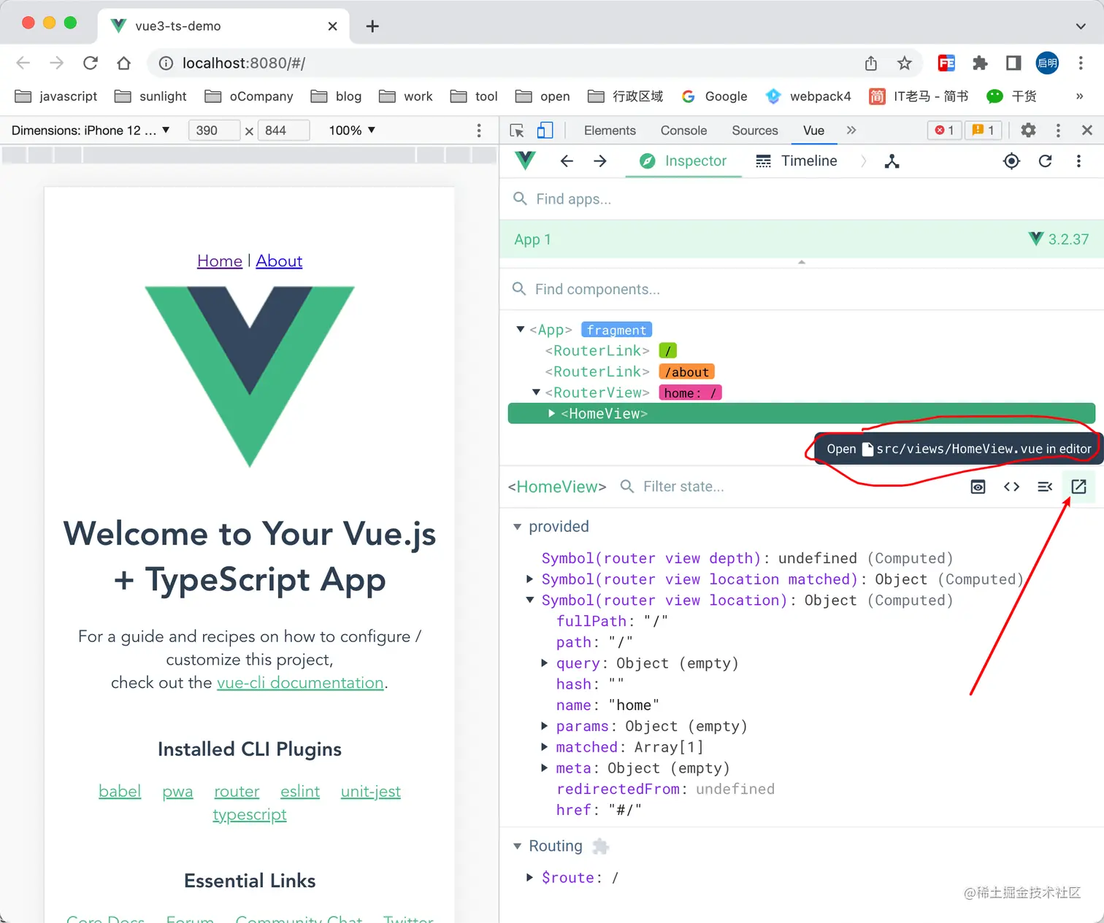Collapse the App component node
Image resolution: width=1104 pixels, height=923 pixels.
[521, 330]
